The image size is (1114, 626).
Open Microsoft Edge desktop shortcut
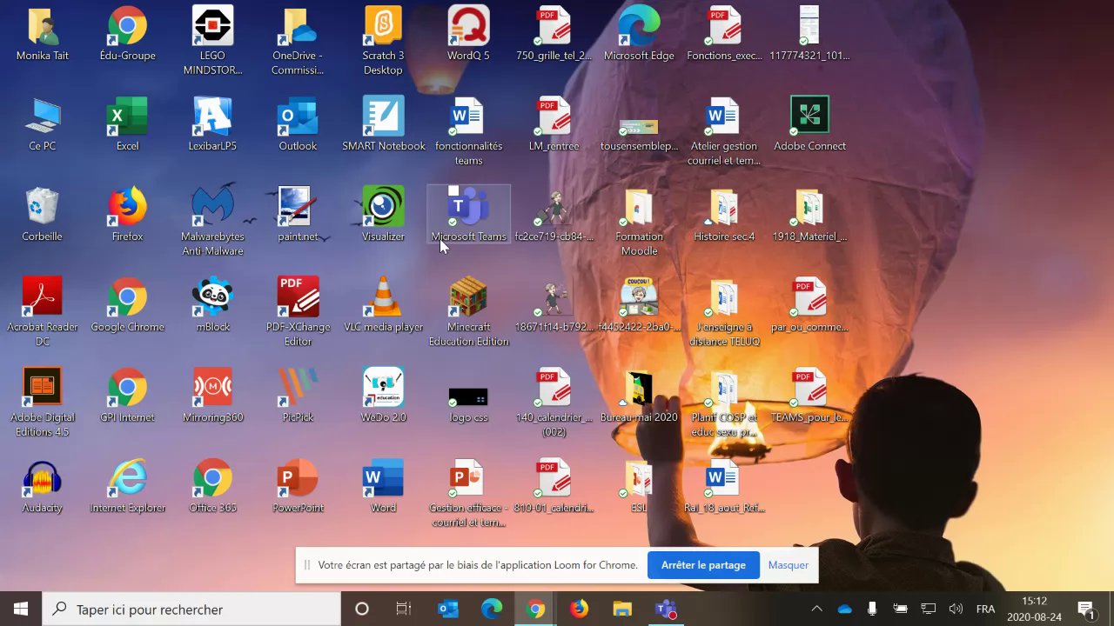click(x=639, y=35)
